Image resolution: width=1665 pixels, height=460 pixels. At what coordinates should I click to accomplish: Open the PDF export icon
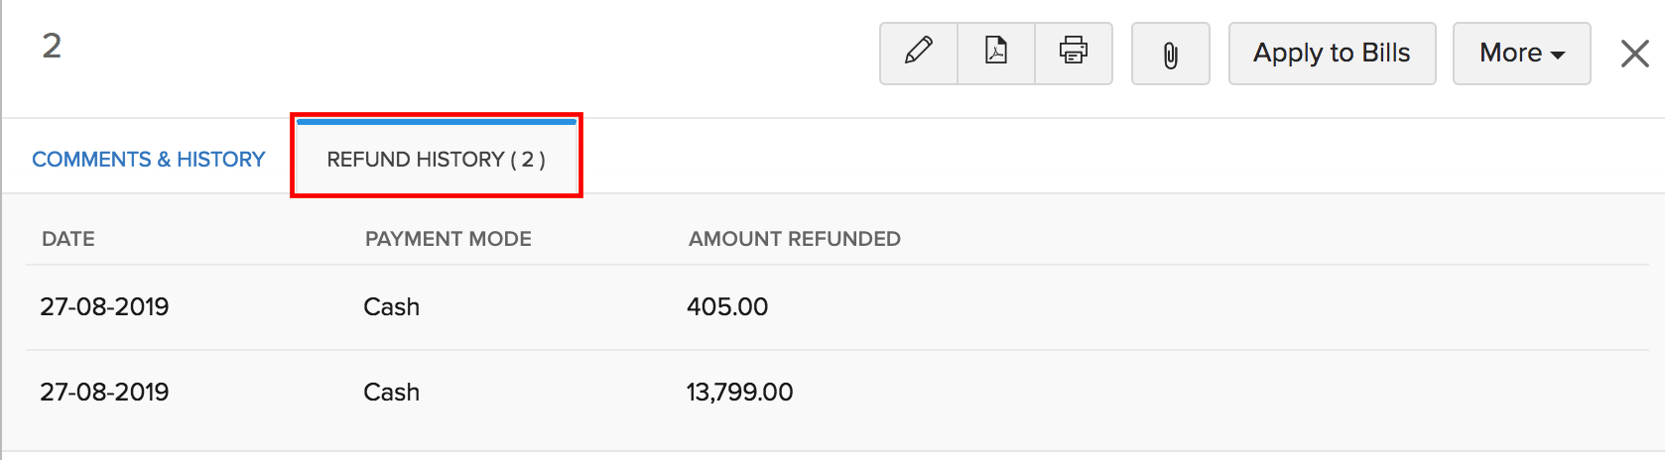tap(995, 53)
